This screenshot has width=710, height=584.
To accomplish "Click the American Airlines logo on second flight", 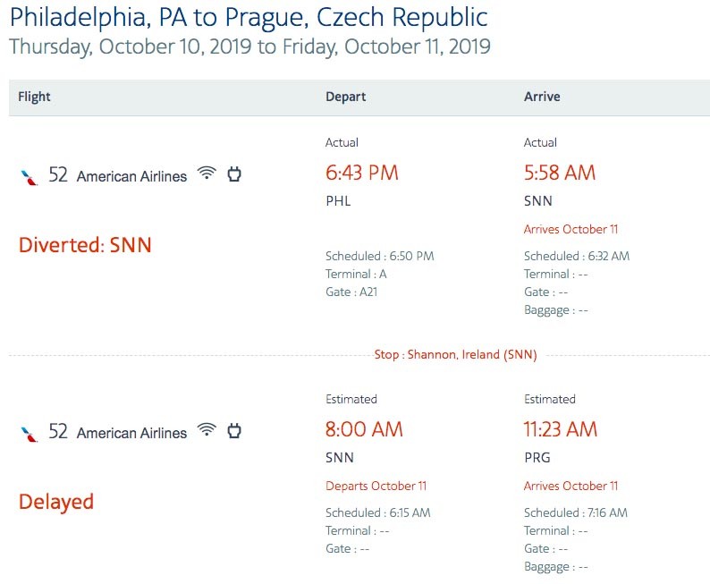I will coord(30,434).
